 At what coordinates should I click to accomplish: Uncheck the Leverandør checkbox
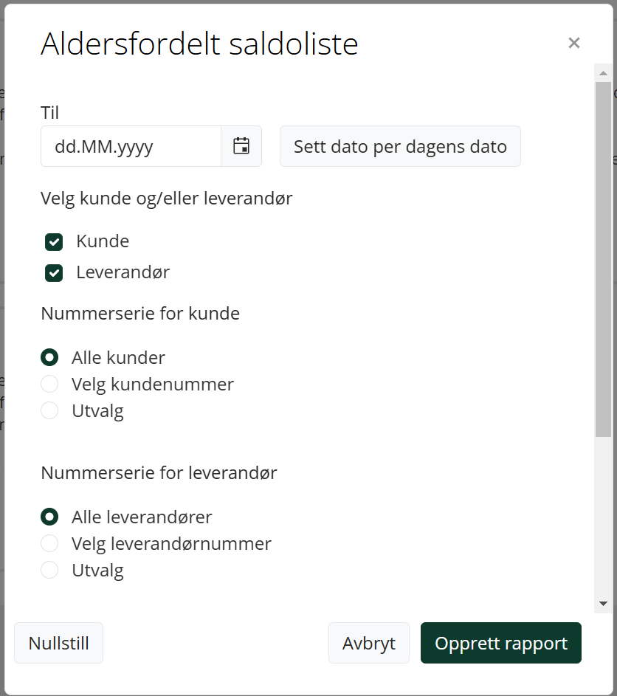(x=54, y=273)
